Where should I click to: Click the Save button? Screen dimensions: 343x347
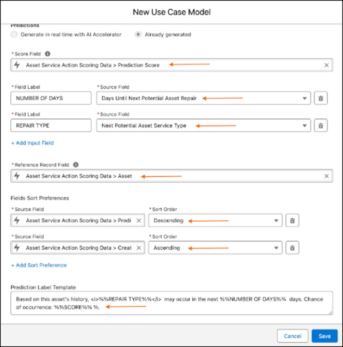[325, 336]
